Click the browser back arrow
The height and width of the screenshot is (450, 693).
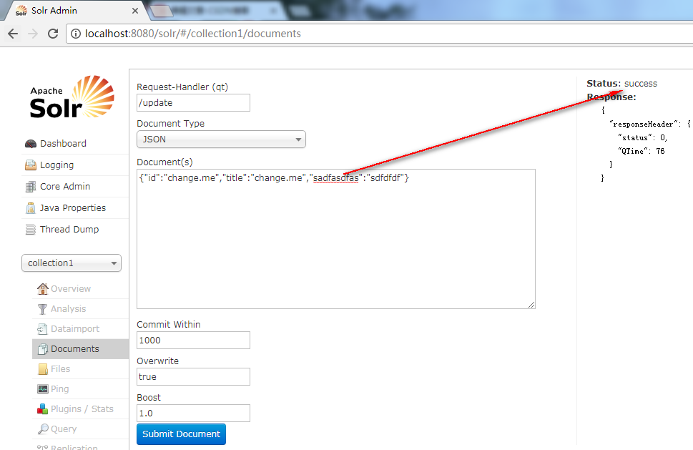(13, 34)
